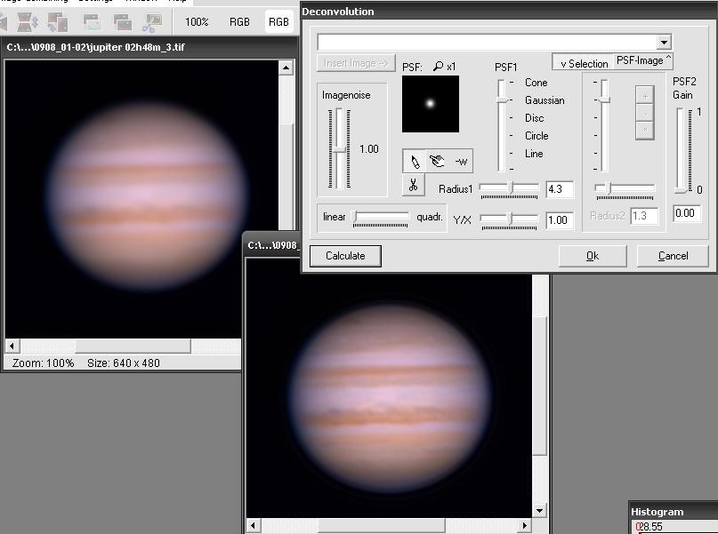Click scroll-left arrow in lower image window

tap(254, 525)
